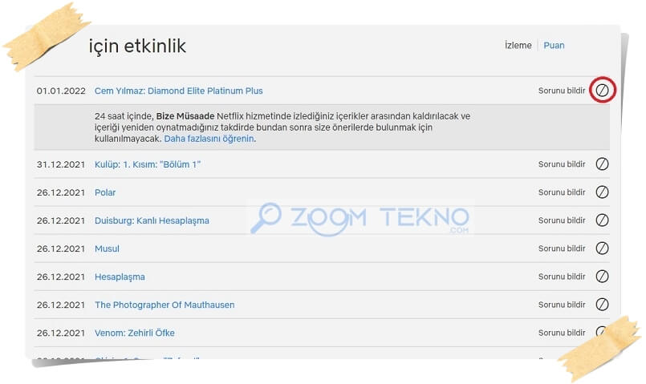Select the date beside Polar
The width and height of the screenshot is (646, 384).
click(x=61, y=192)
